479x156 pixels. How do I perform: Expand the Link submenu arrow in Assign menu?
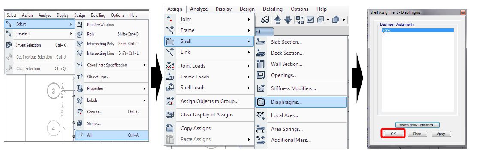249,53
